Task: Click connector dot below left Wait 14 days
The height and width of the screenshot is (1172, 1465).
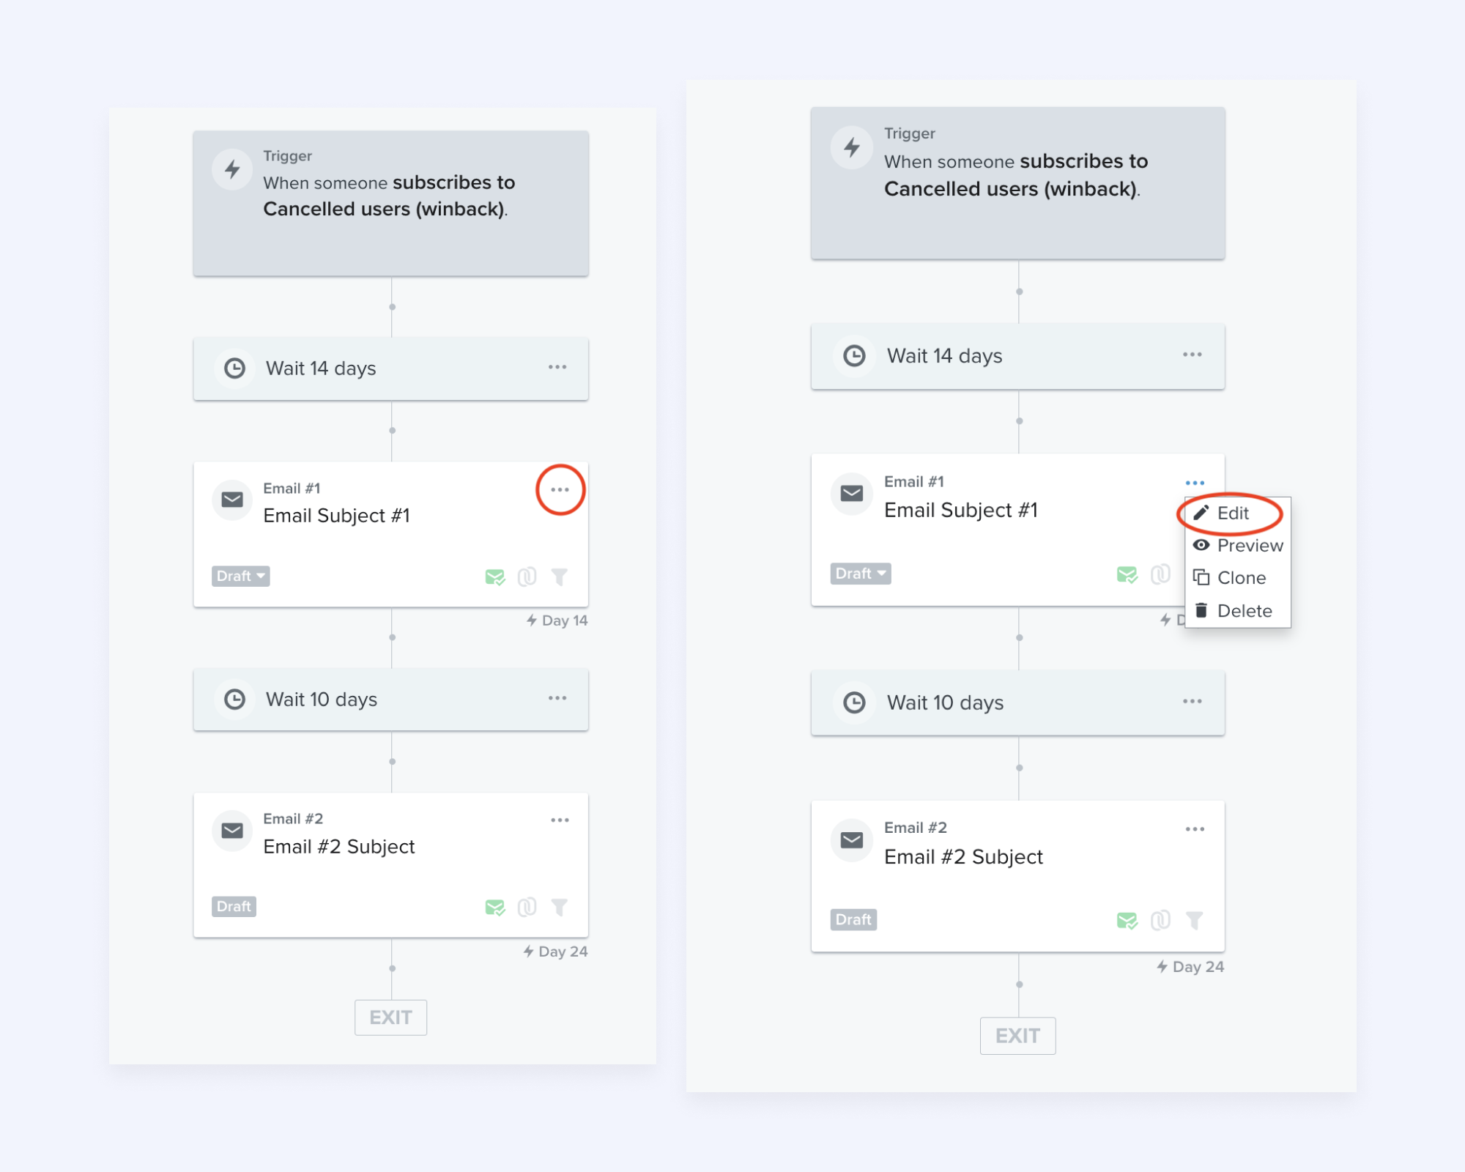Action: (393, 431)
